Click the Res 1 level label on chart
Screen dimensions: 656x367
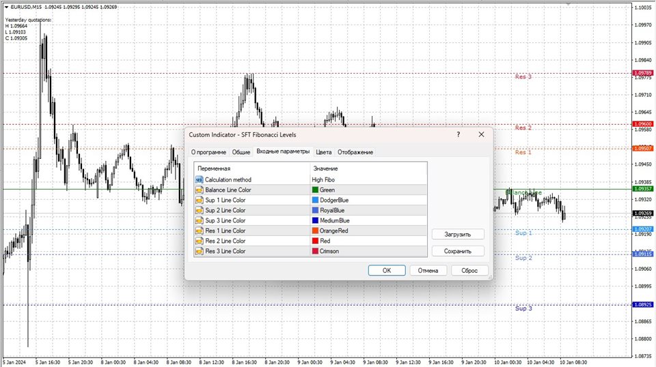tap(523, 152)
